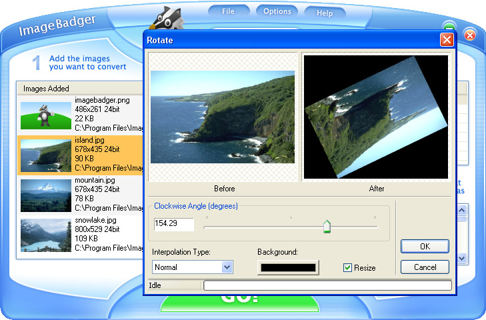Click the Idle status text

[155, 285]
